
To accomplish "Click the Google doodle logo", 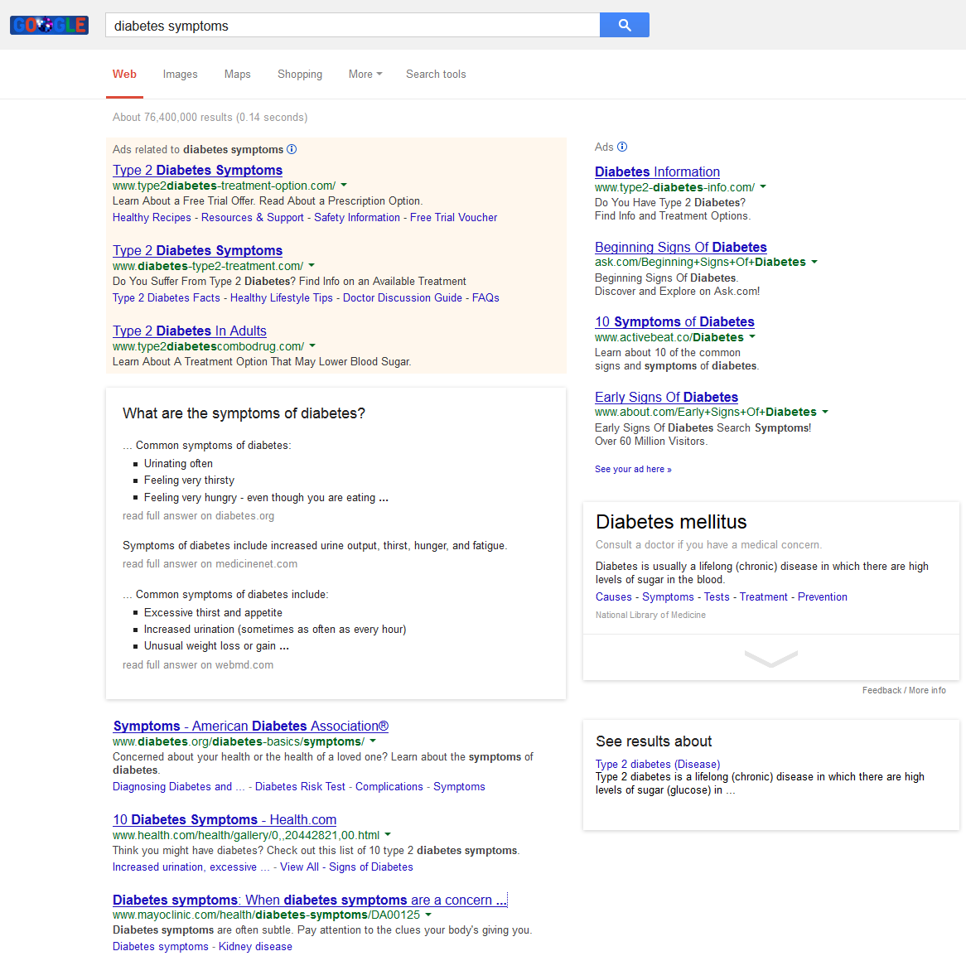I will pyautogui.click(x=49, y=25).
